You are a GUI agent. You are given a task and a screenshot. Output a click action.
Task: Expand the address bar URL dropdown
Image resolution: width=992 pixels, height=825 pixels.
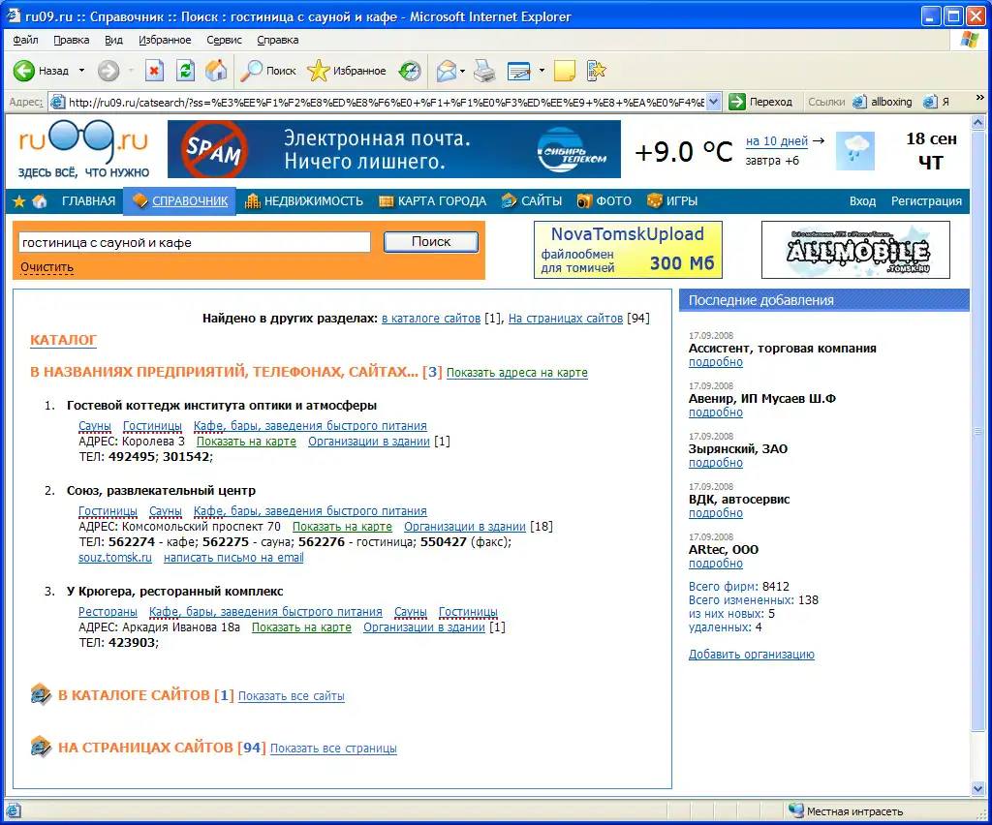pos(714,102)
